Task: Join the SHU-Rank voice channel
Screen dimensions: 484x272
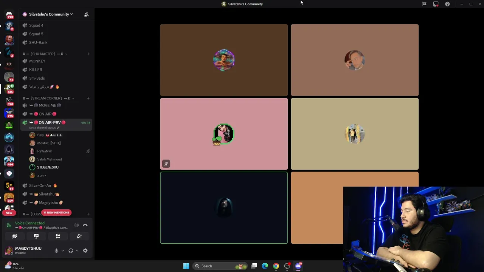Action: click(56, 43)
